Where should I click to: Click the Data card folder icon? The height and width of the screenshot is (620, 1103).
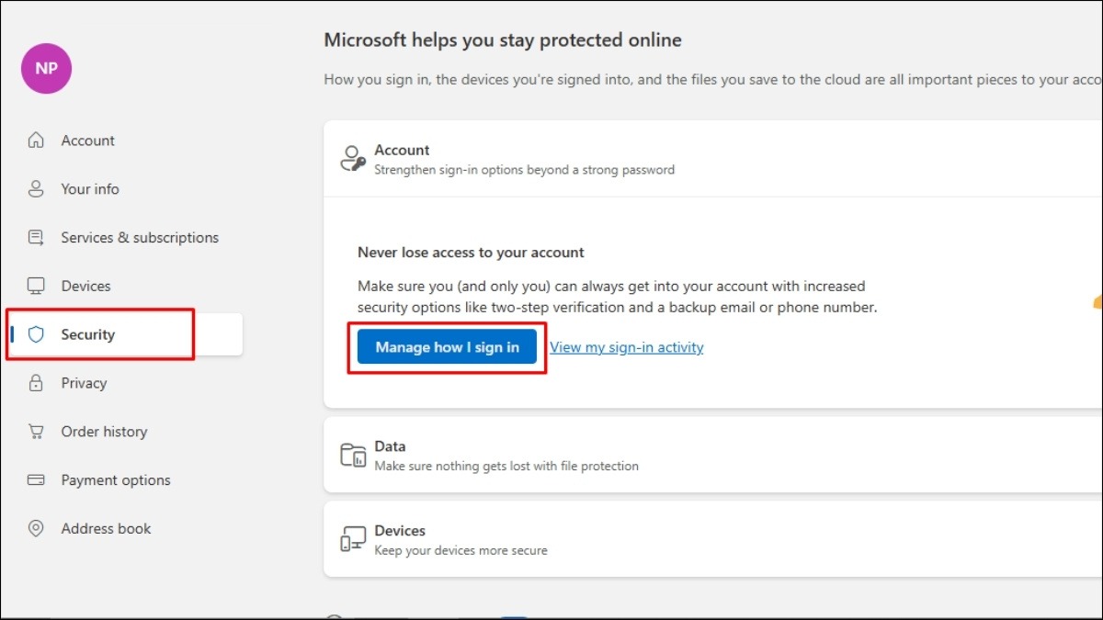[x=353, y=456]
